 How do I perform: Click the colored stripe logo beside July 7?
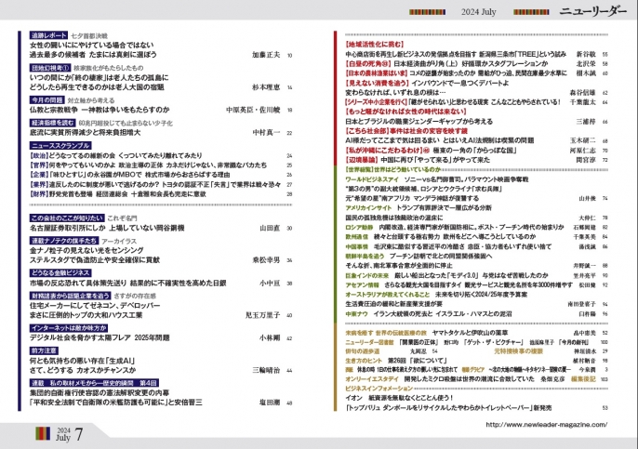click(x=39, y=433)
